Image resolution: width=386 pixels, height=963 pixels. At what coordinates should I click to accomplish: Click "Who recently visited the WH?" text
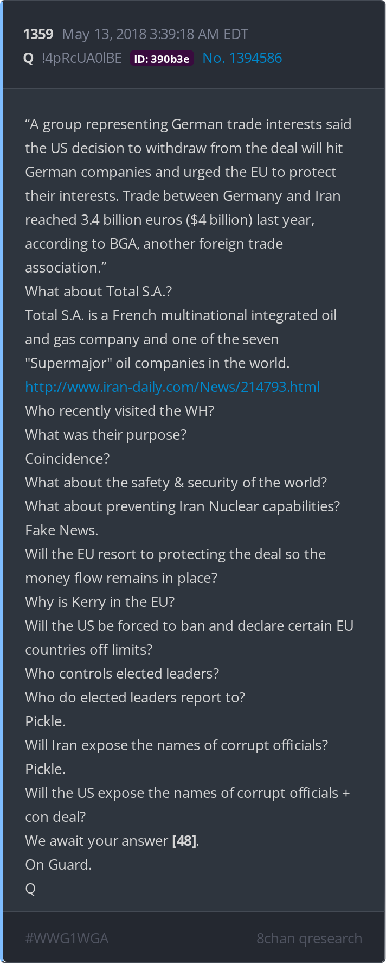click(119, 411)
